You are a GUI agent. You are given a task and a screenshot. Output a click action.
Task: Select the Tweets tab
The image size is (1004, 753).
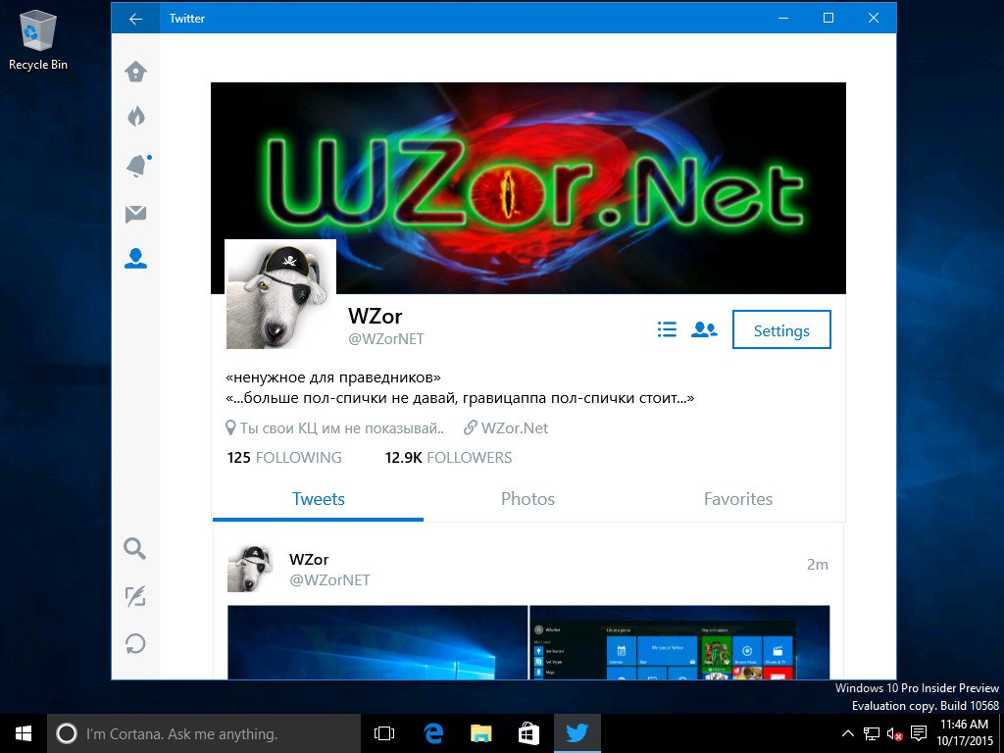(x=318, y=499)
